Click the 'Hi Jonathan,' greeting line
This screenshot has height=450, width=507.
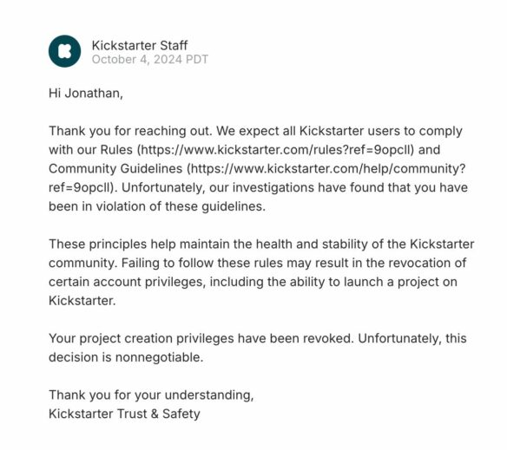86,94
